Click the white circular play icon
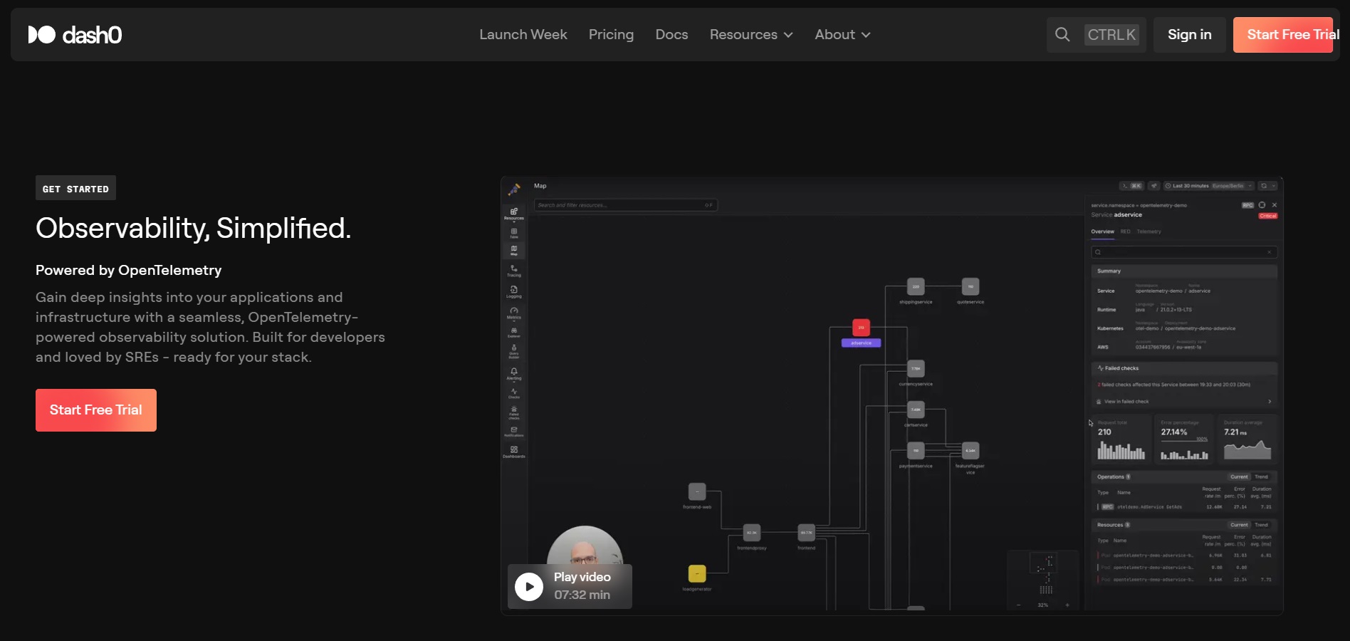Screen dimensions: 1350x641 tap(529, 587)
